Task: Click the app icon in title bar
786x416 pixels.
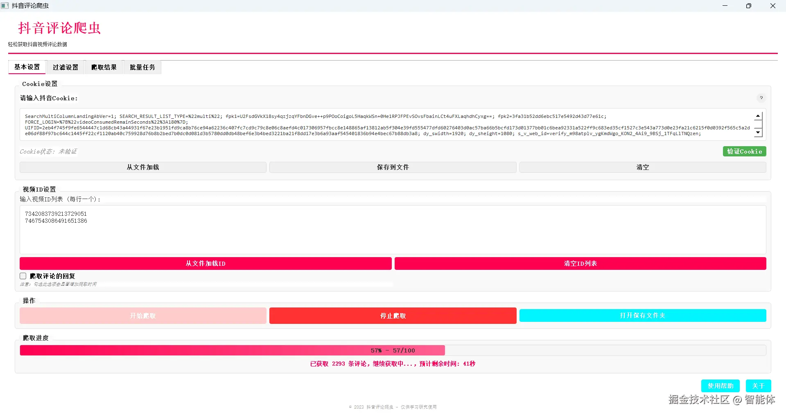Action: click(5, 6)
